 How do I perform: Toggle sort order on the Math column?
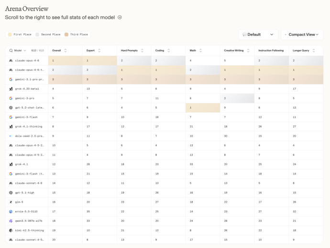pos(200,50)
